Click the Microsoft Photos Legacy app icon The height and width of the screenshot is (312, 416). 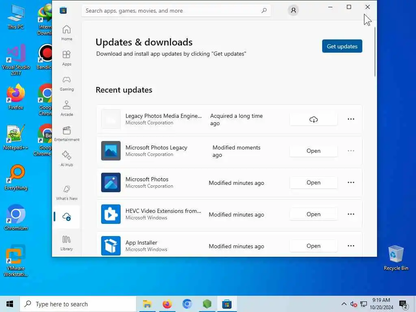[111, 151]
